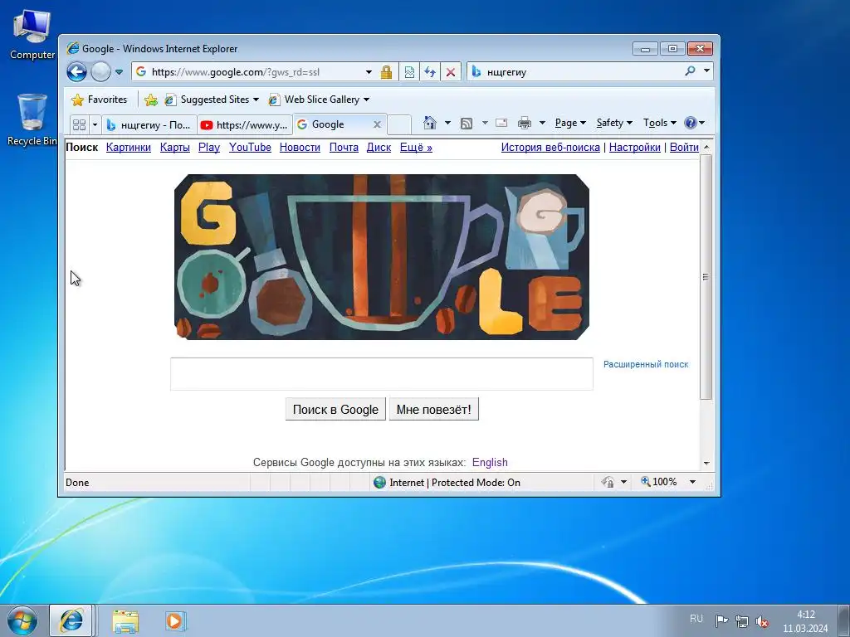Click the Google search text box

382,374
